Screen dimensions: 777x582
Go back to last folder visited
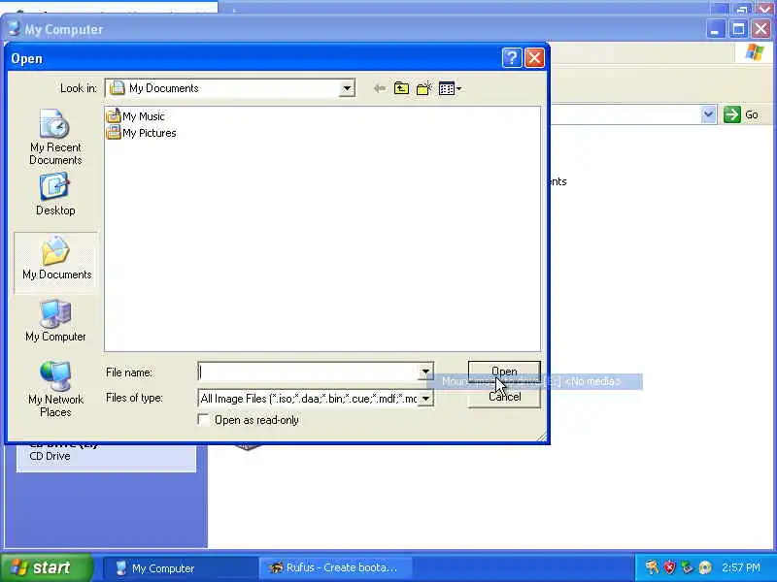point(379,88)
